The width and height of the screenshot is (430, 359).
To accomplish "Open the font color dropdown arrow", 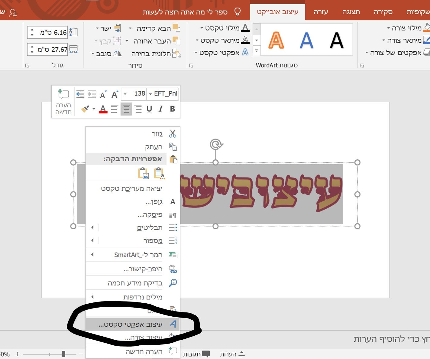I will 94,109.
